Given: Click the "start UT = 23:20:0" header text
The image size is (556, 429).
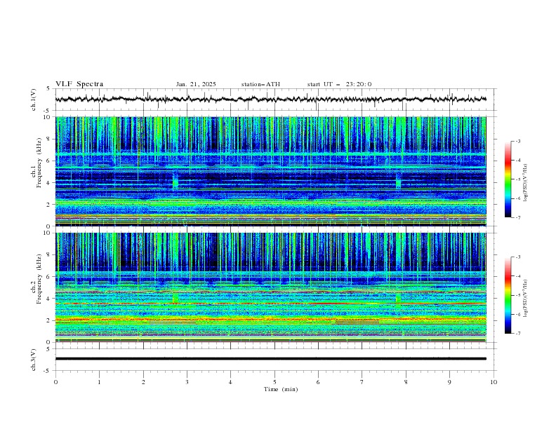Looking at the screenshot, I should coord(339,84).
